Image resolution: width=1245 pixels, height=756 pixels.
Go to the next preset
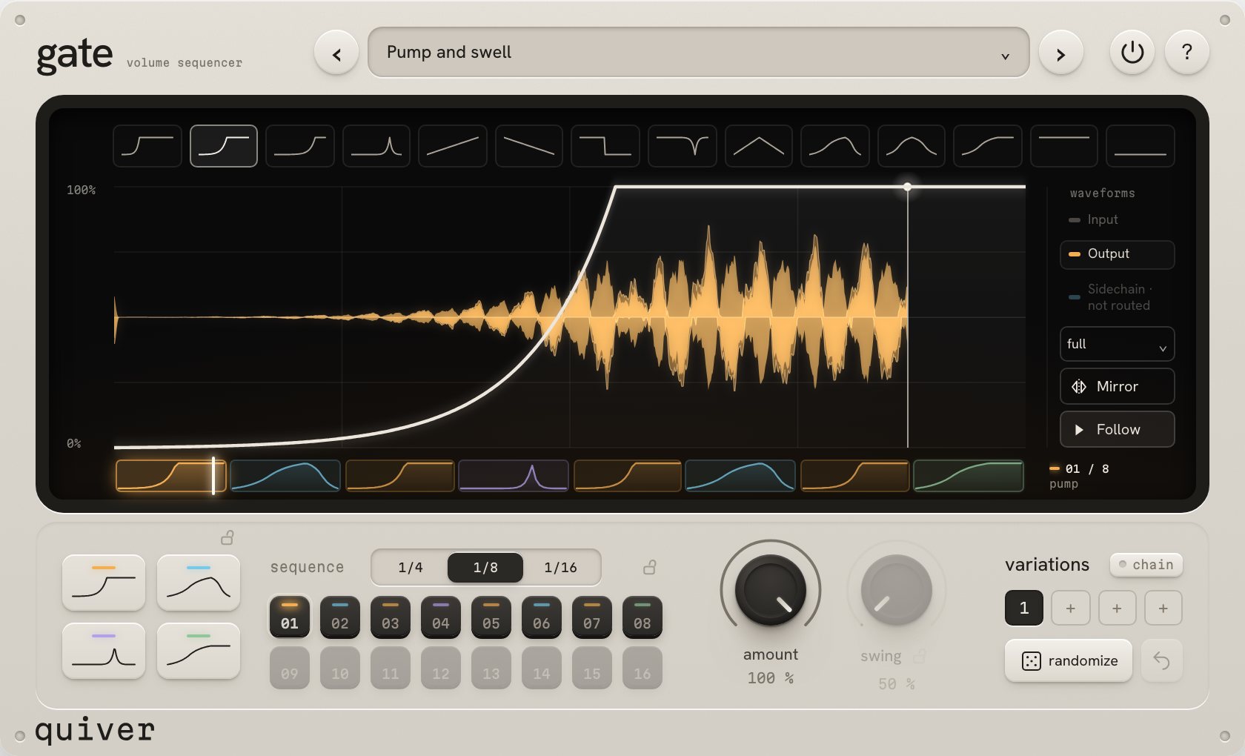1060,53
